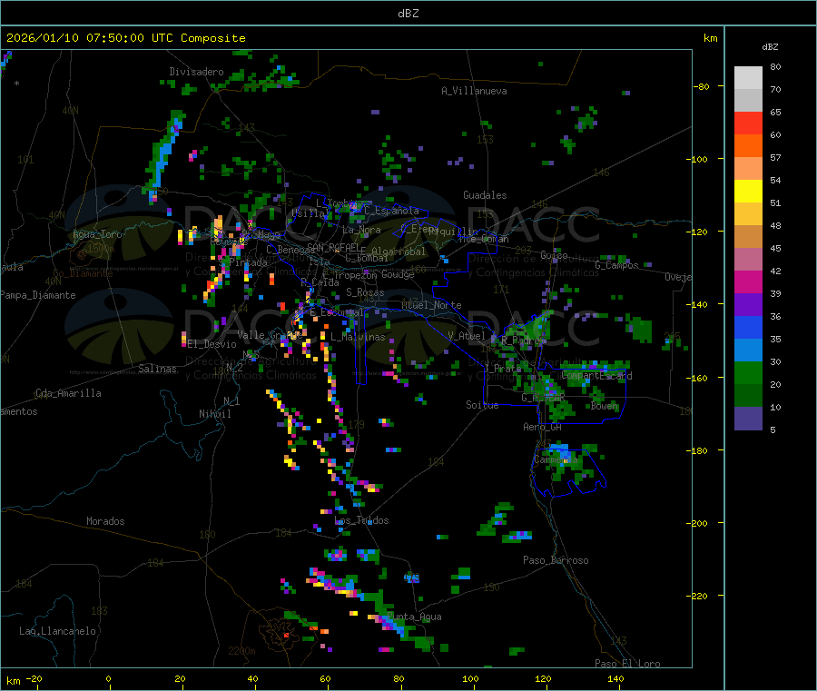The width and height of the screenshot is (817, 691).
Task: Click the Salinas place label
Action: 157,369
